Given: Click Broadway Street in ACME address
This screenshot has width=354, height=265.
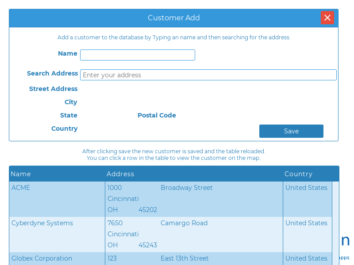Looking at the screenshot, I should [186, 188].
